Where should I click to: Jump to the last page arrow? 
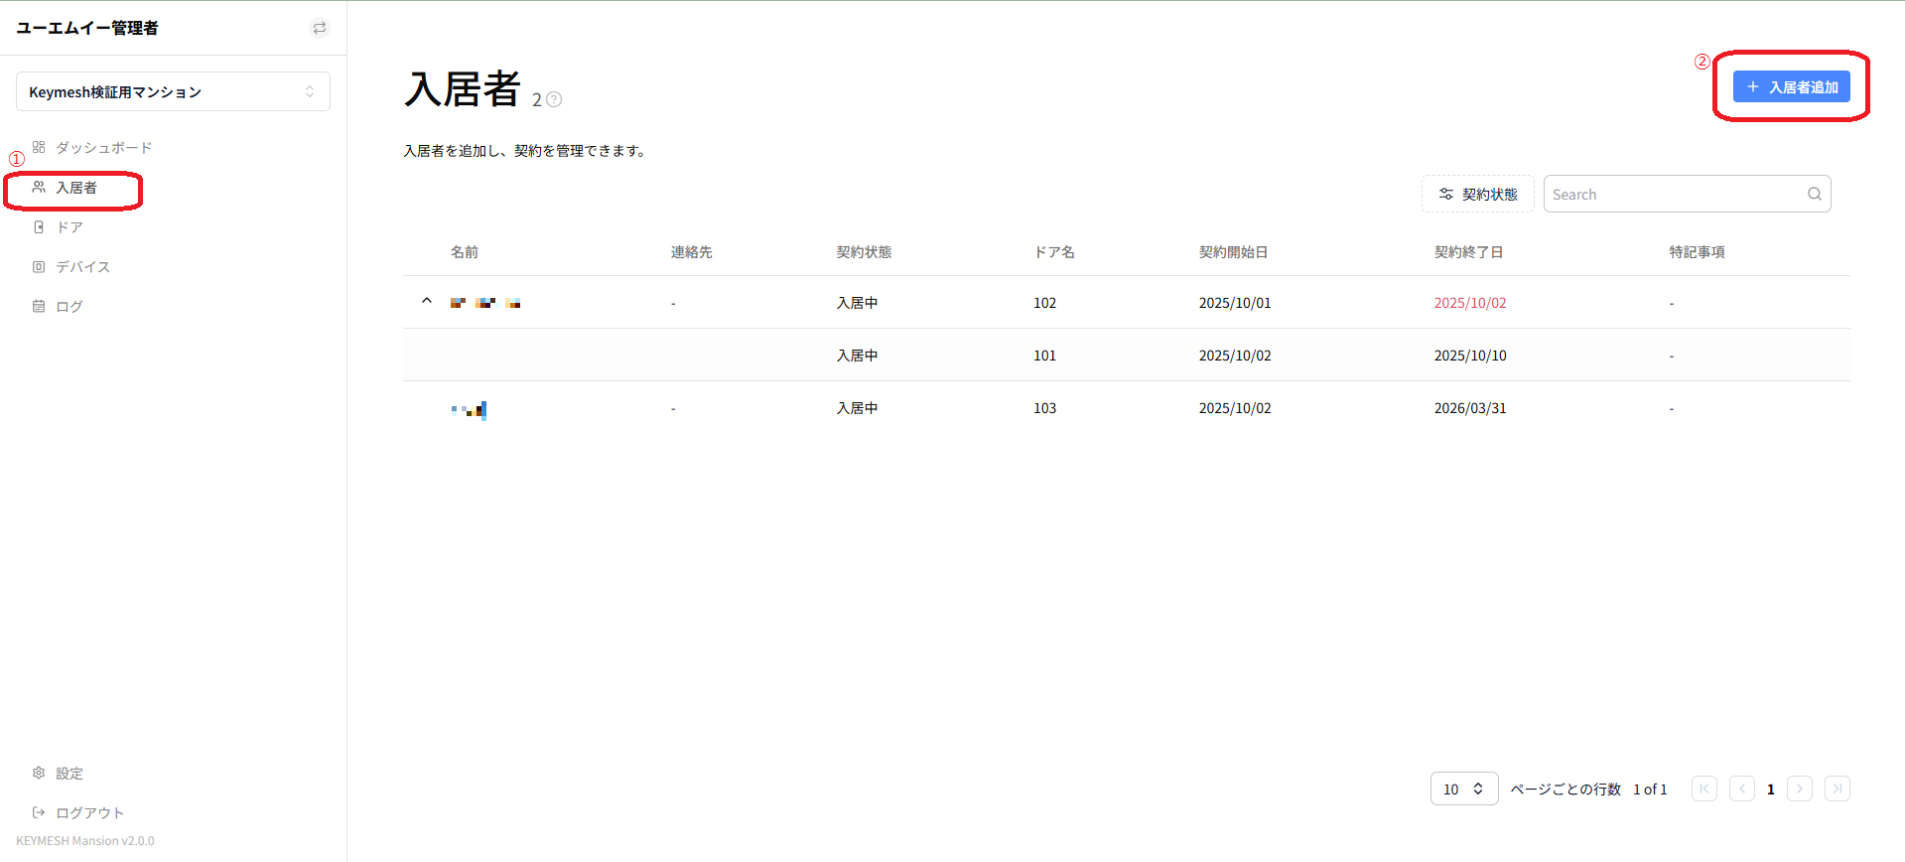point(1837,789)
